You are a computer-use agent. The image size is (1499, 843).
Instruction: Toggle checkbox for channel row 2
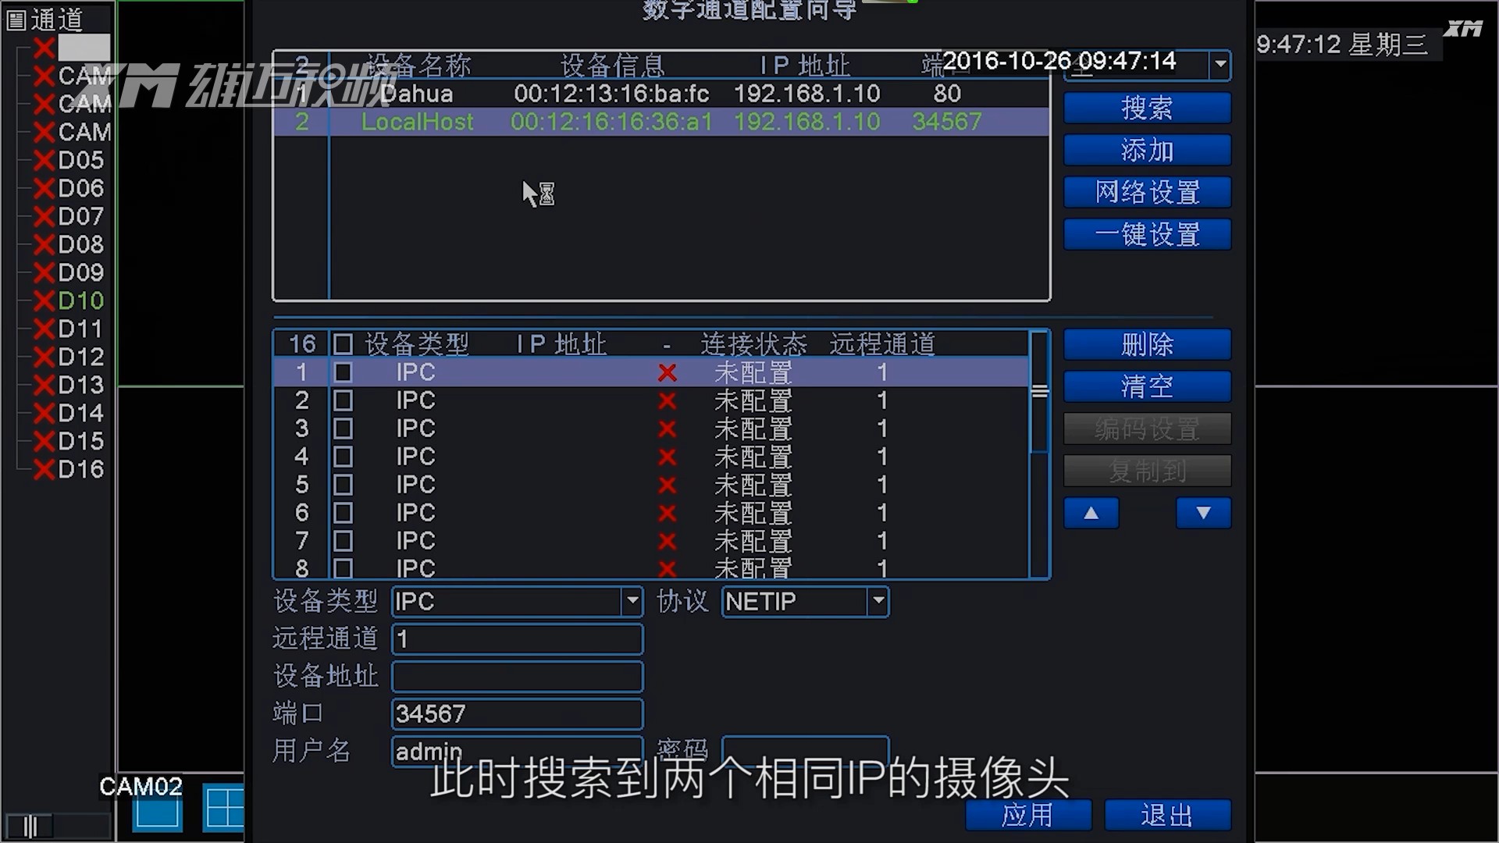(x=342, y=400)
